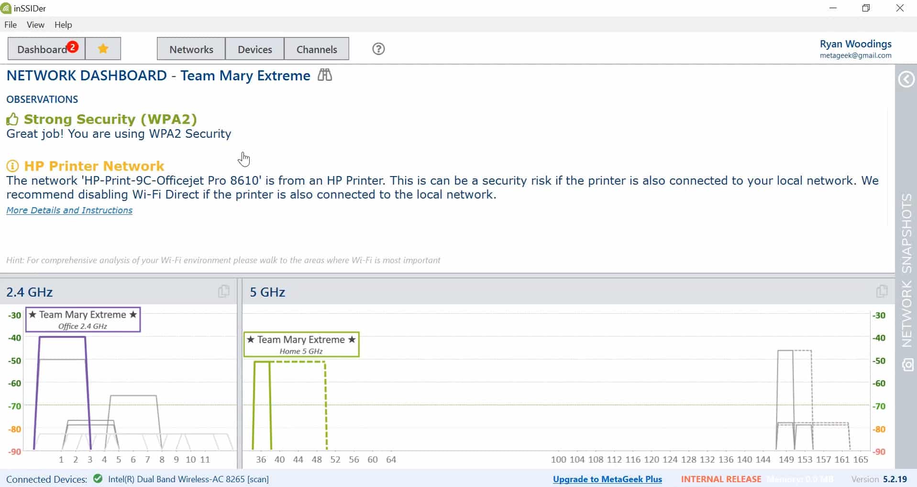Open the help question mark icon
This screenshot has height=487, width=917.
(x=378, y=49)
